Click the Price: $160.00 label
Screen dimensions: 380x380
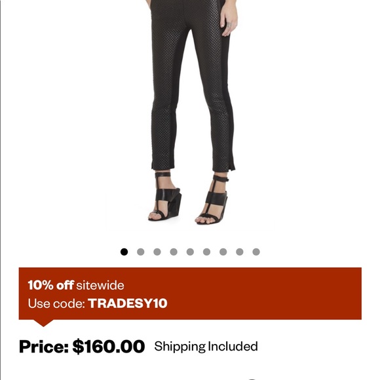pyautogui.click(x=82, y=347)
